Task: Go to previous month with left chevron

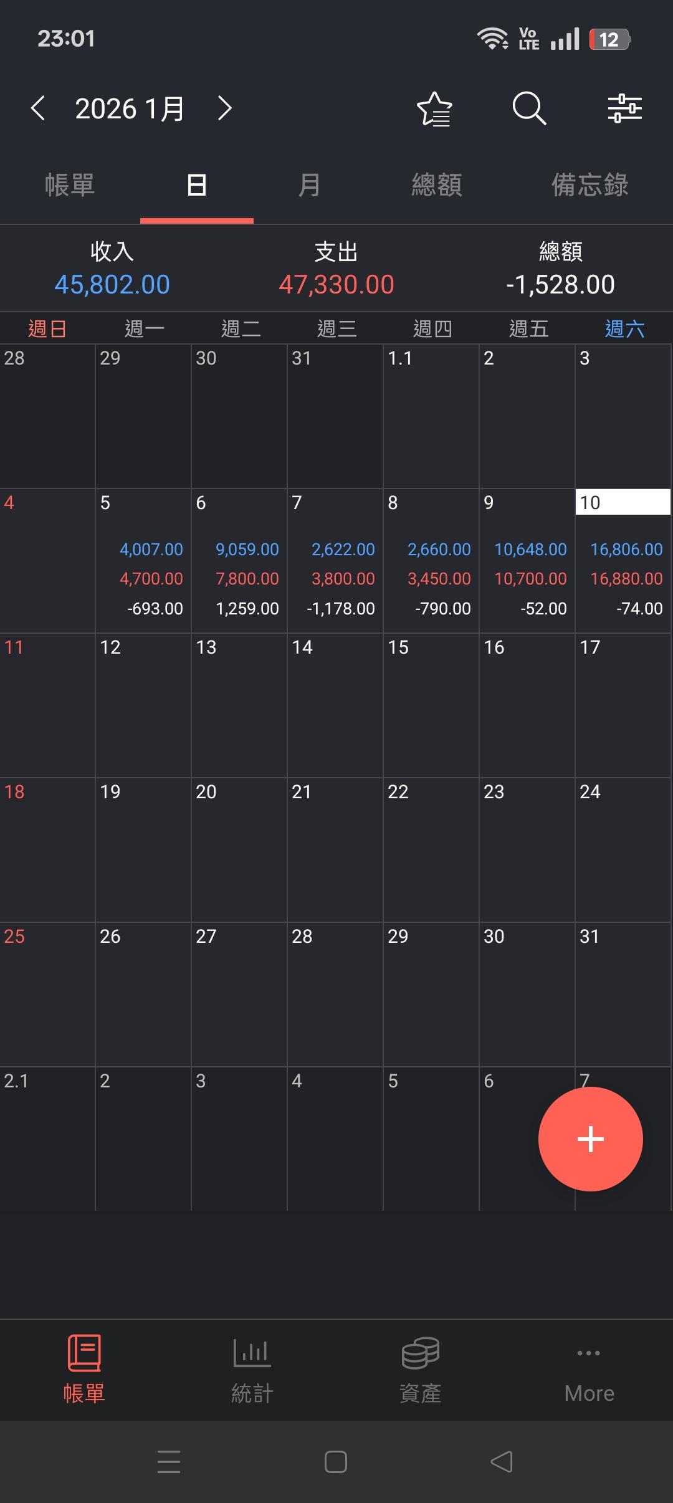Action: point(38,108)
